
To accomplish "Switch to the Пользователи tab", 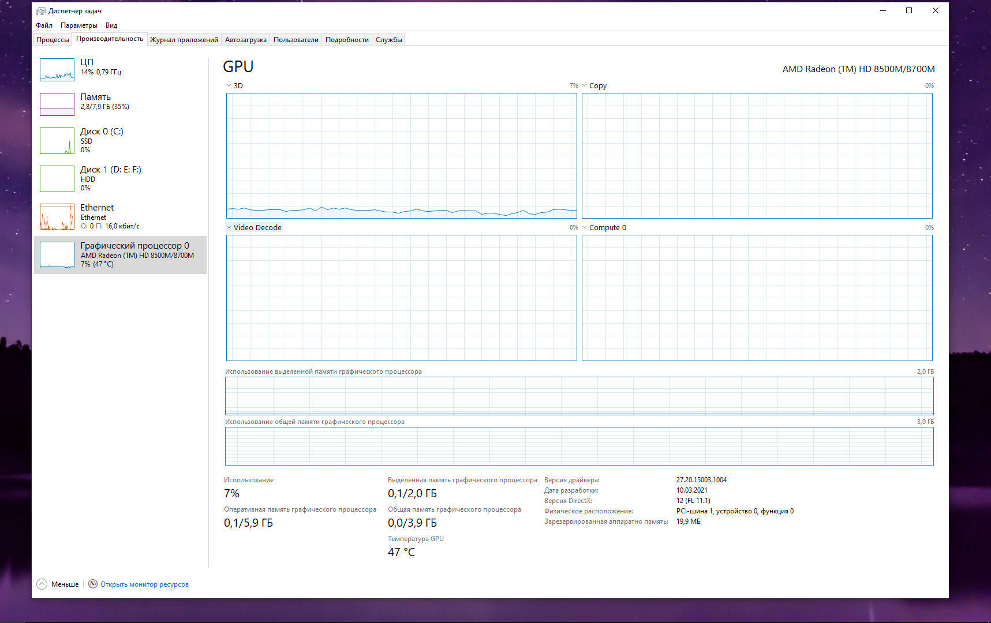I will 296,40.
